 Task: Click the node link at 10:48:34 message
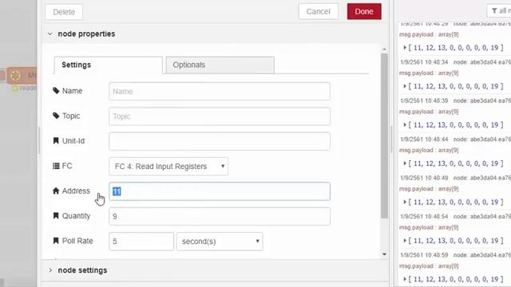pyautogui.click(x=482, y=62)
